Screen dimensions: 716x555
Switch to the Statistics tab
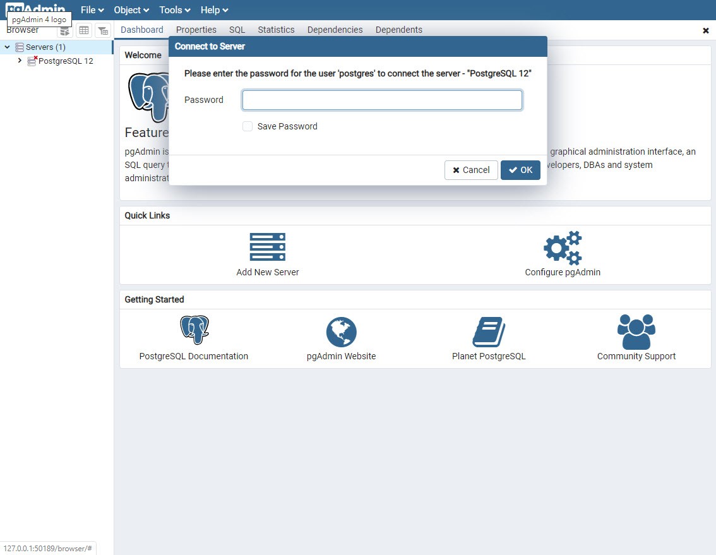point(277,30)
